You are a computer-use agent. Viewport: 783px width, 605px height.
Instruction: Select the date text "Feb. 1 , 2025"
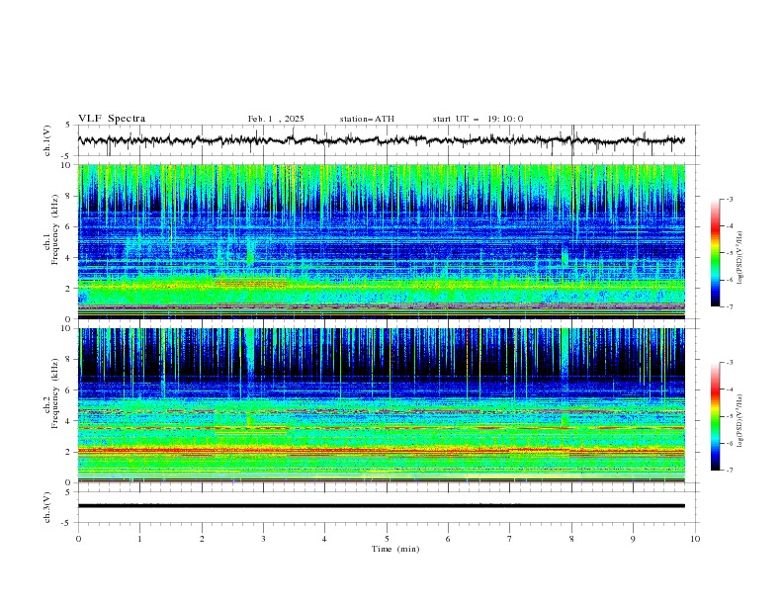276,119
